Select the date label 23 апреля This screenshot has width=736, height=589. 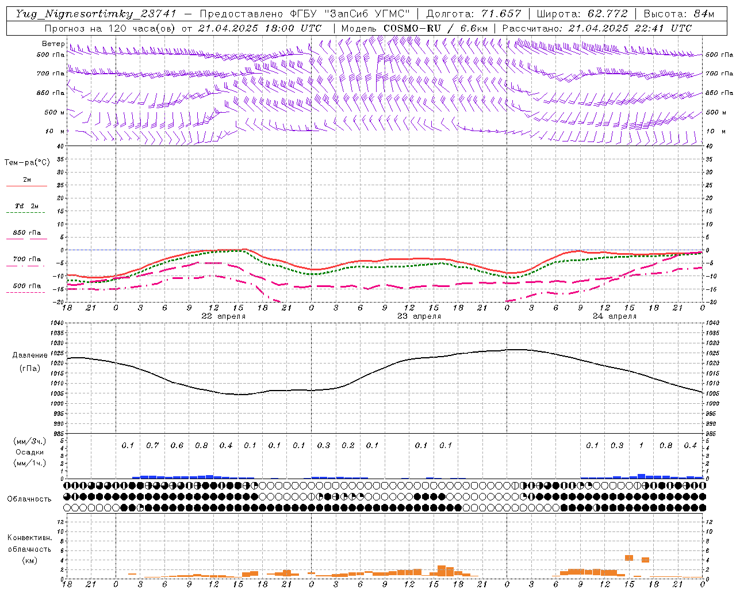(x=419, y=316)
